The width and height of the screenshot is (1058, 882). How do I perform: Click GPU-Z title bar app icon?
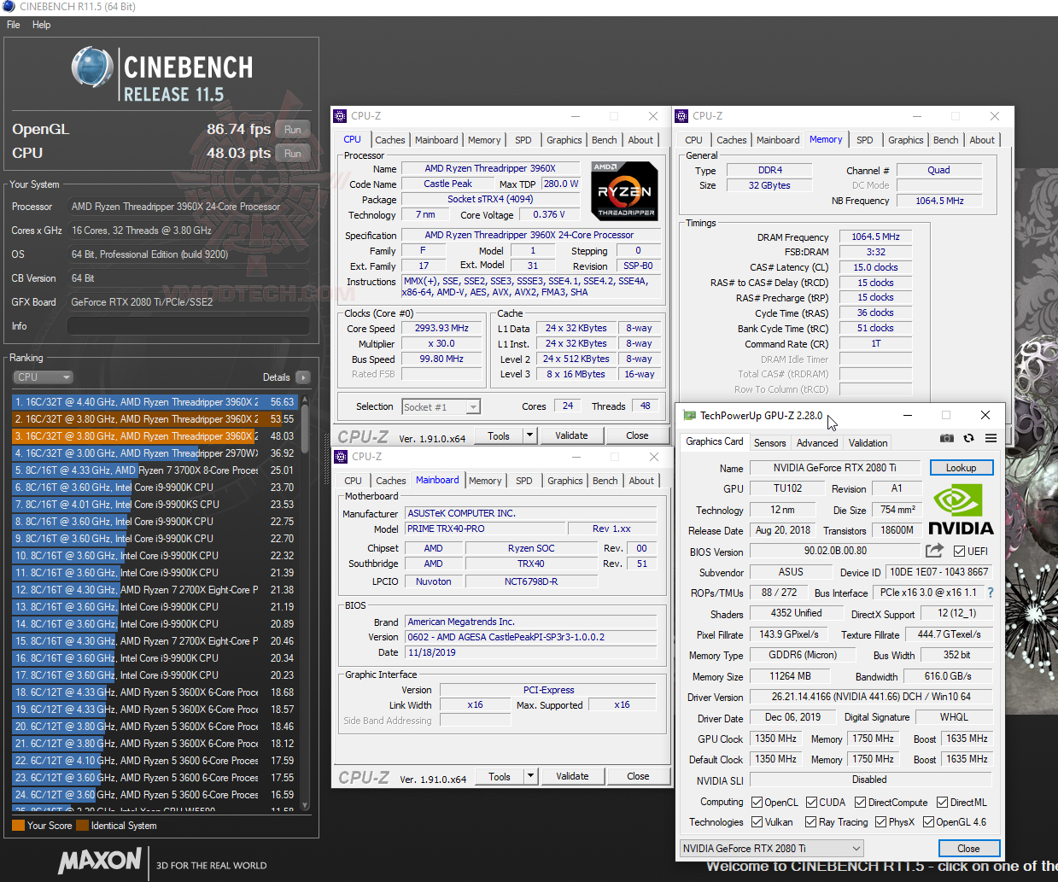[689, 416]
